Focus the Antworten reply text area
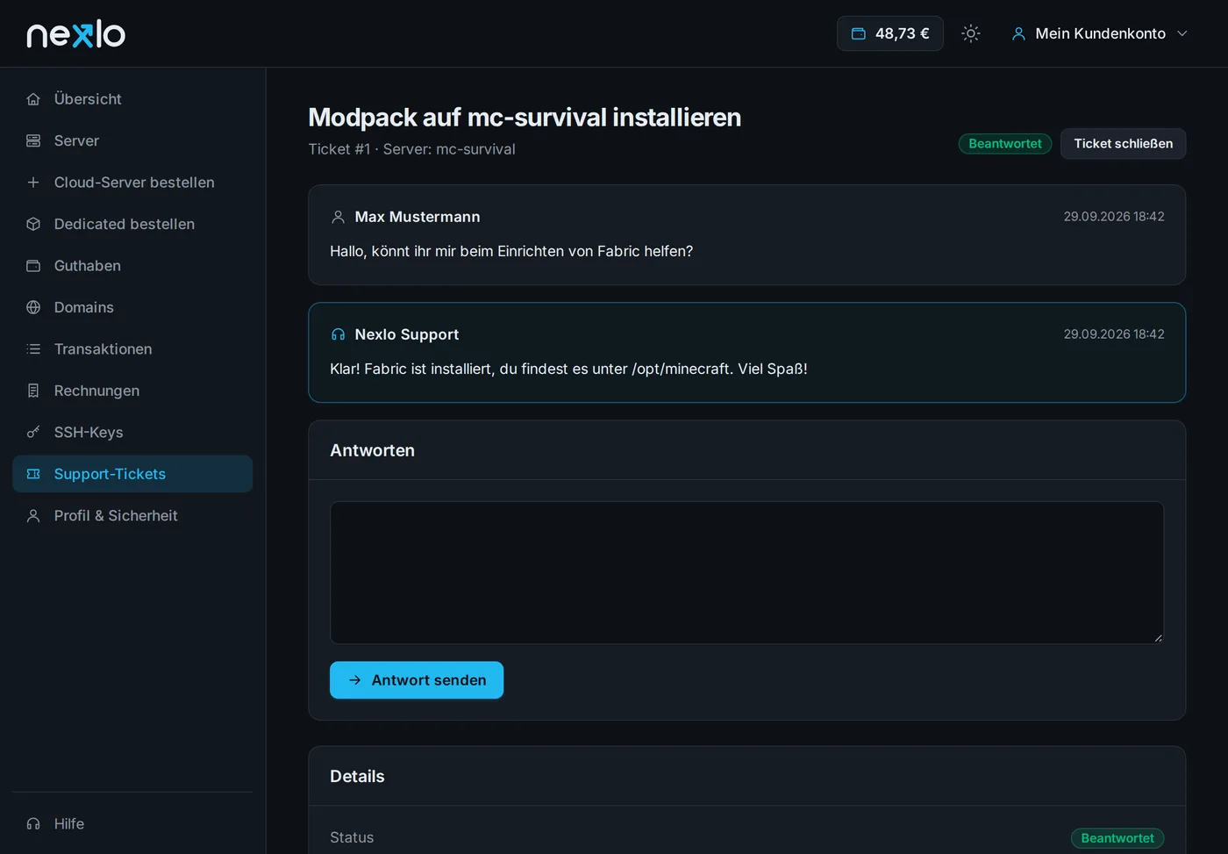This screenshot has height=854, width=1228. 746,572
